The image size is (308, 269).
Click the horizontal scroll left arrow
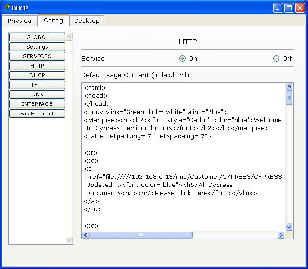pos(86,235)
